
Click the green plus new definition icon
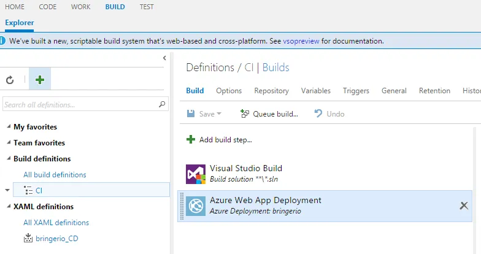pos(40,80)
